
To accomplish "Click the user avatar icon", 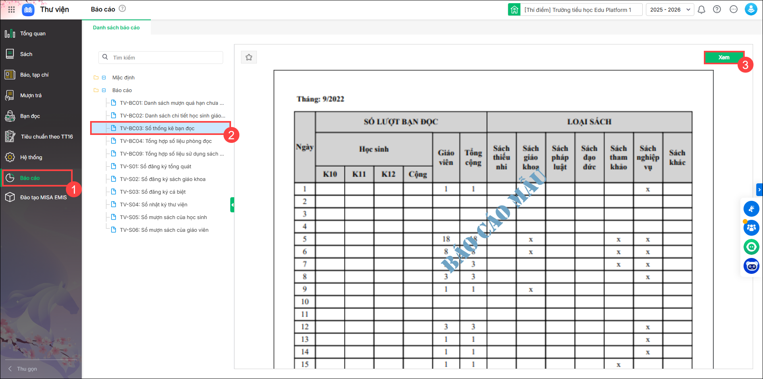I will point(751,10).
